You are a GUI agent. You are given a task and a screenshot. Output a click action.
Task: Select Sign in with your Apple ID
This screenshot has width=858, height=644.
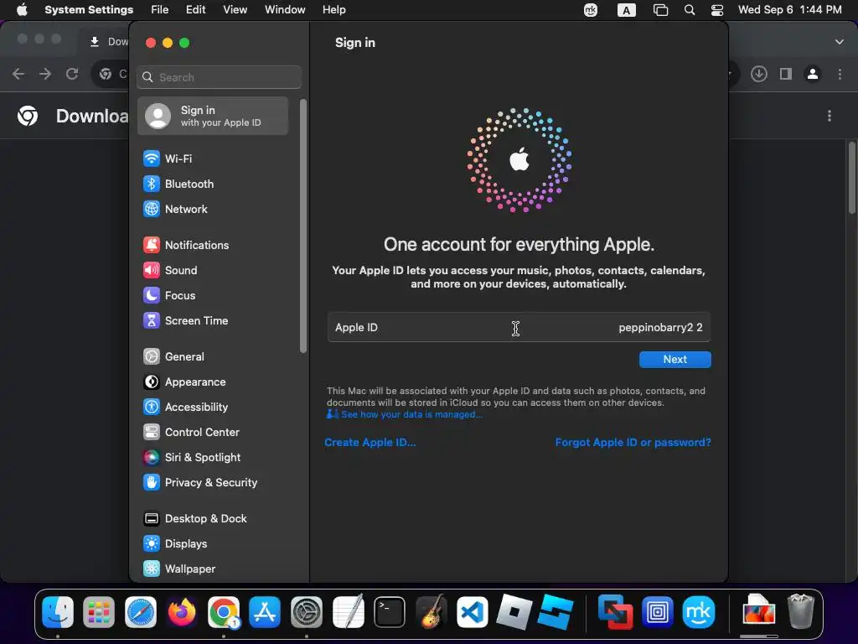click(214, 116)
